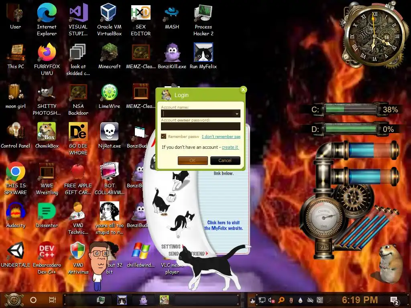The width and height of the screenshot is (411, 308).
Task: Open BonziKill.exe icon
Action: pyautogui.click(x=172, y=53)
